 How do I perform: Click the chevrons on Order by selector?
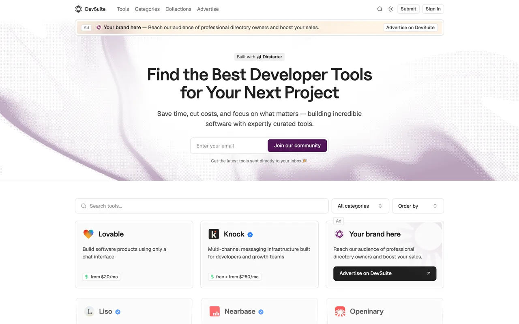tap(435, 206)
